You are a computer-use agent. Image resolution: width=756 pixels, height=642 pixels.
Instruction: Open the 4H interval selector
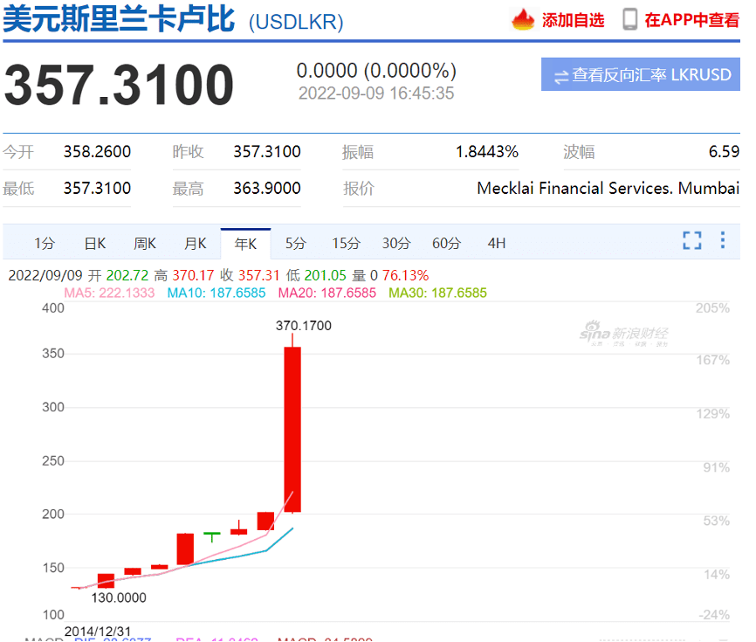pos(496,243)
